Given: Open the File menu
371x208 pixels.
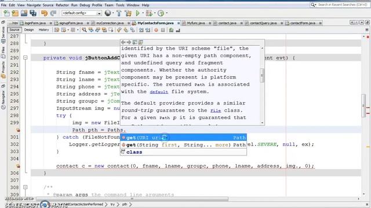Looking at the screenshot, I should [x=3, y=5].
